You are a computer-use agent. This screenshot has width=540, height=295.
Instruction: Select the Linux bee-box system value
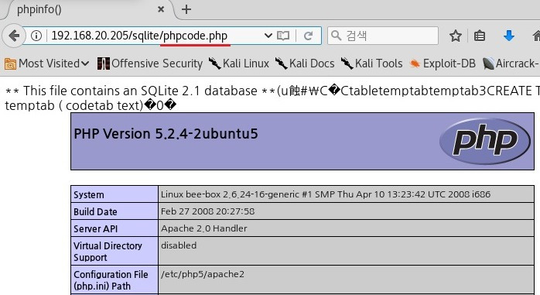pos(326,194)
